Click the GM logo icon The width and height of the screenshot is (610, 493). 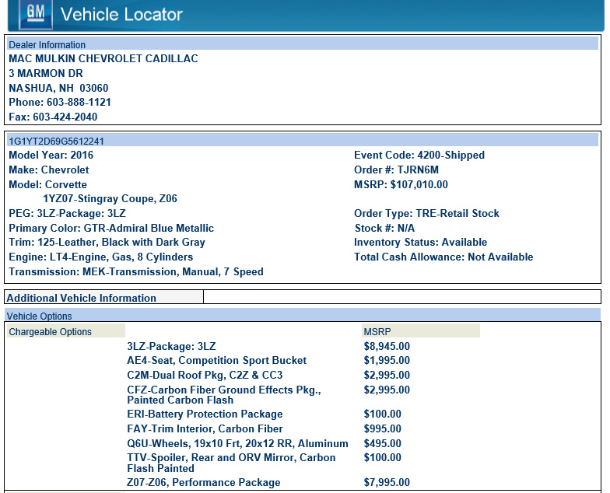point(36,14)
